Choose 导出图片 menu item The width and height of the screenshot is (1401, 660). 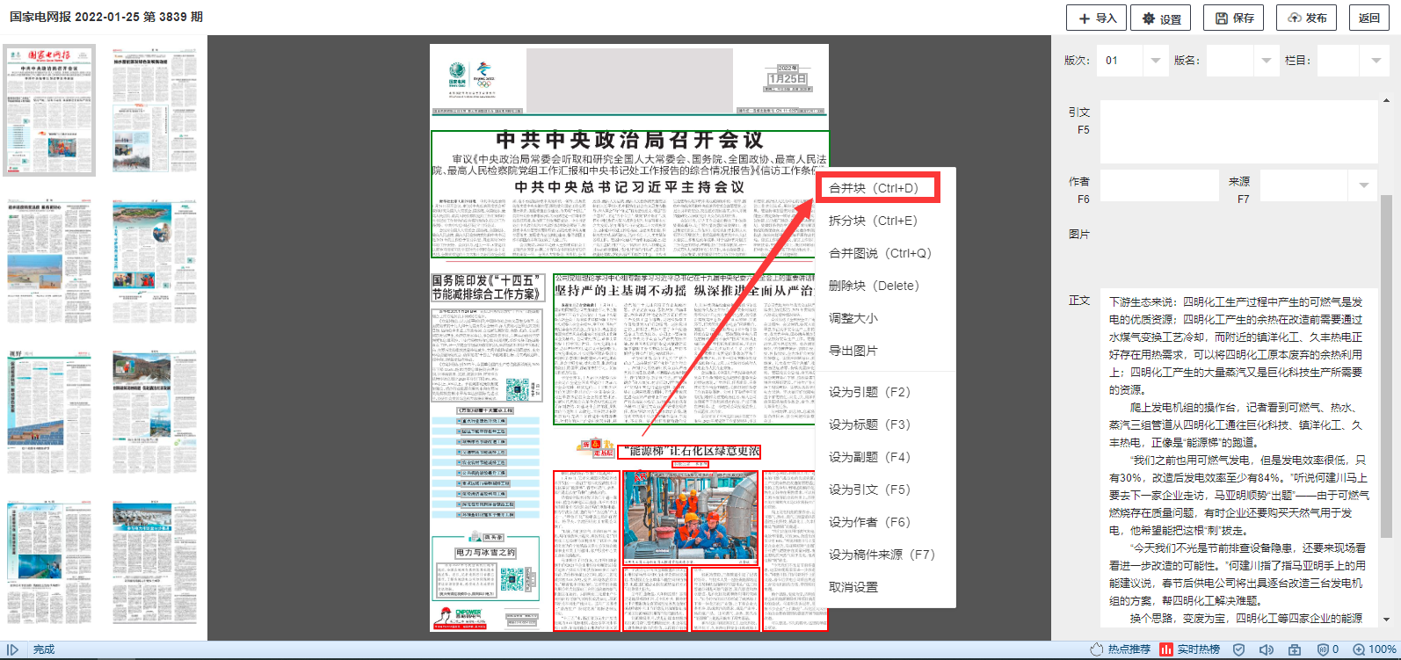click(886, 351)
